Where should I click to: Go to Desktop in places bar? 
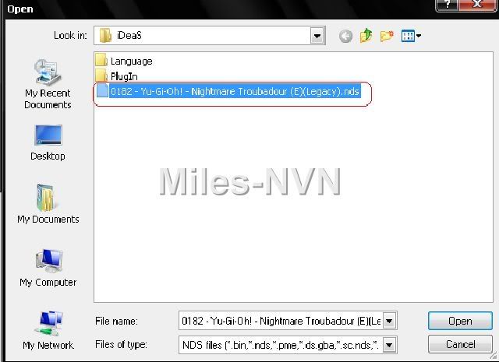tap(48, 142)
